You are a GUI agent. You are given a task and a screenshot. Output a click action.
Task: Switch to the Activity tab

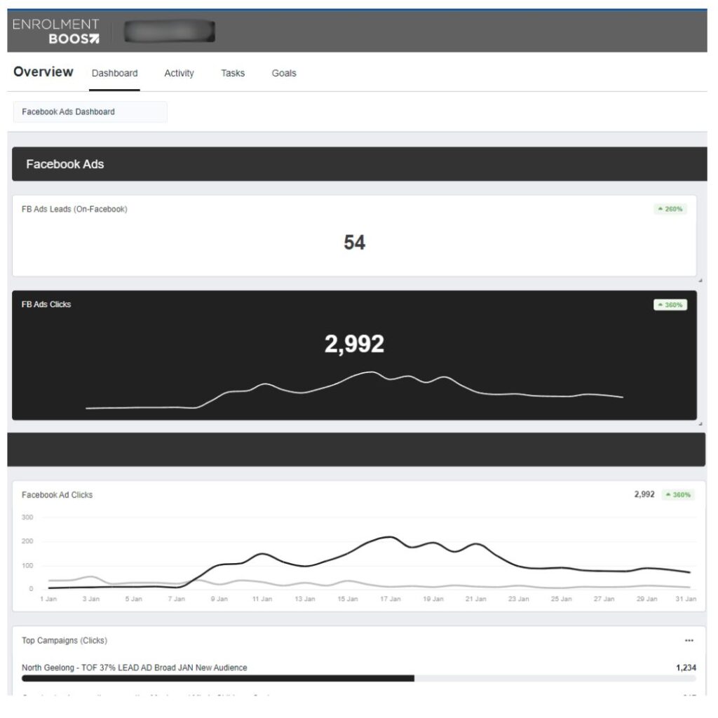180,74
